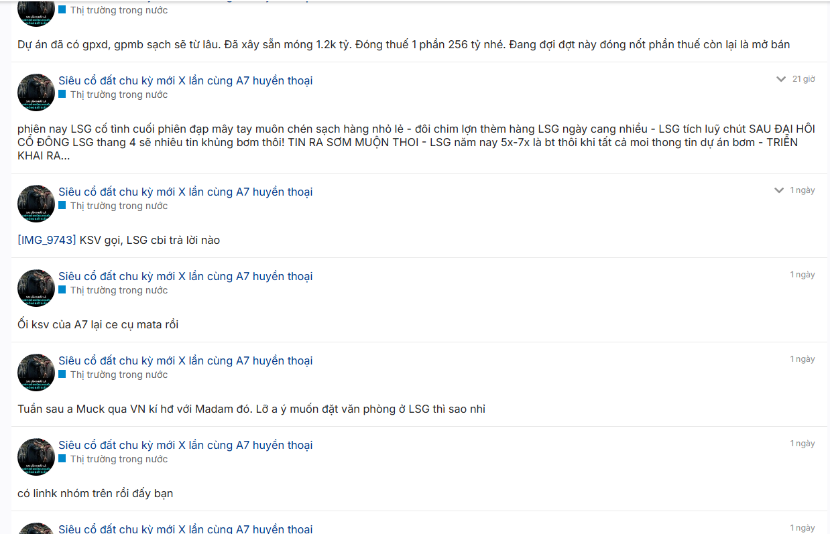Click the avatar on the KSV gọi post
Viewport: 830px width, 534px height.
coord(36,204)
